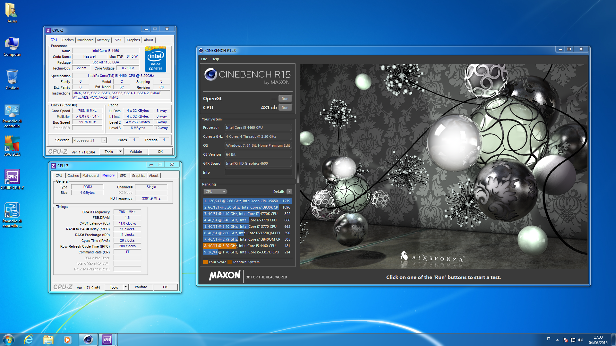The height and width of the screenshot is (346, 616).
Task: Open Tools dropdown arrow in top CPU-Z
Action: 121,152
